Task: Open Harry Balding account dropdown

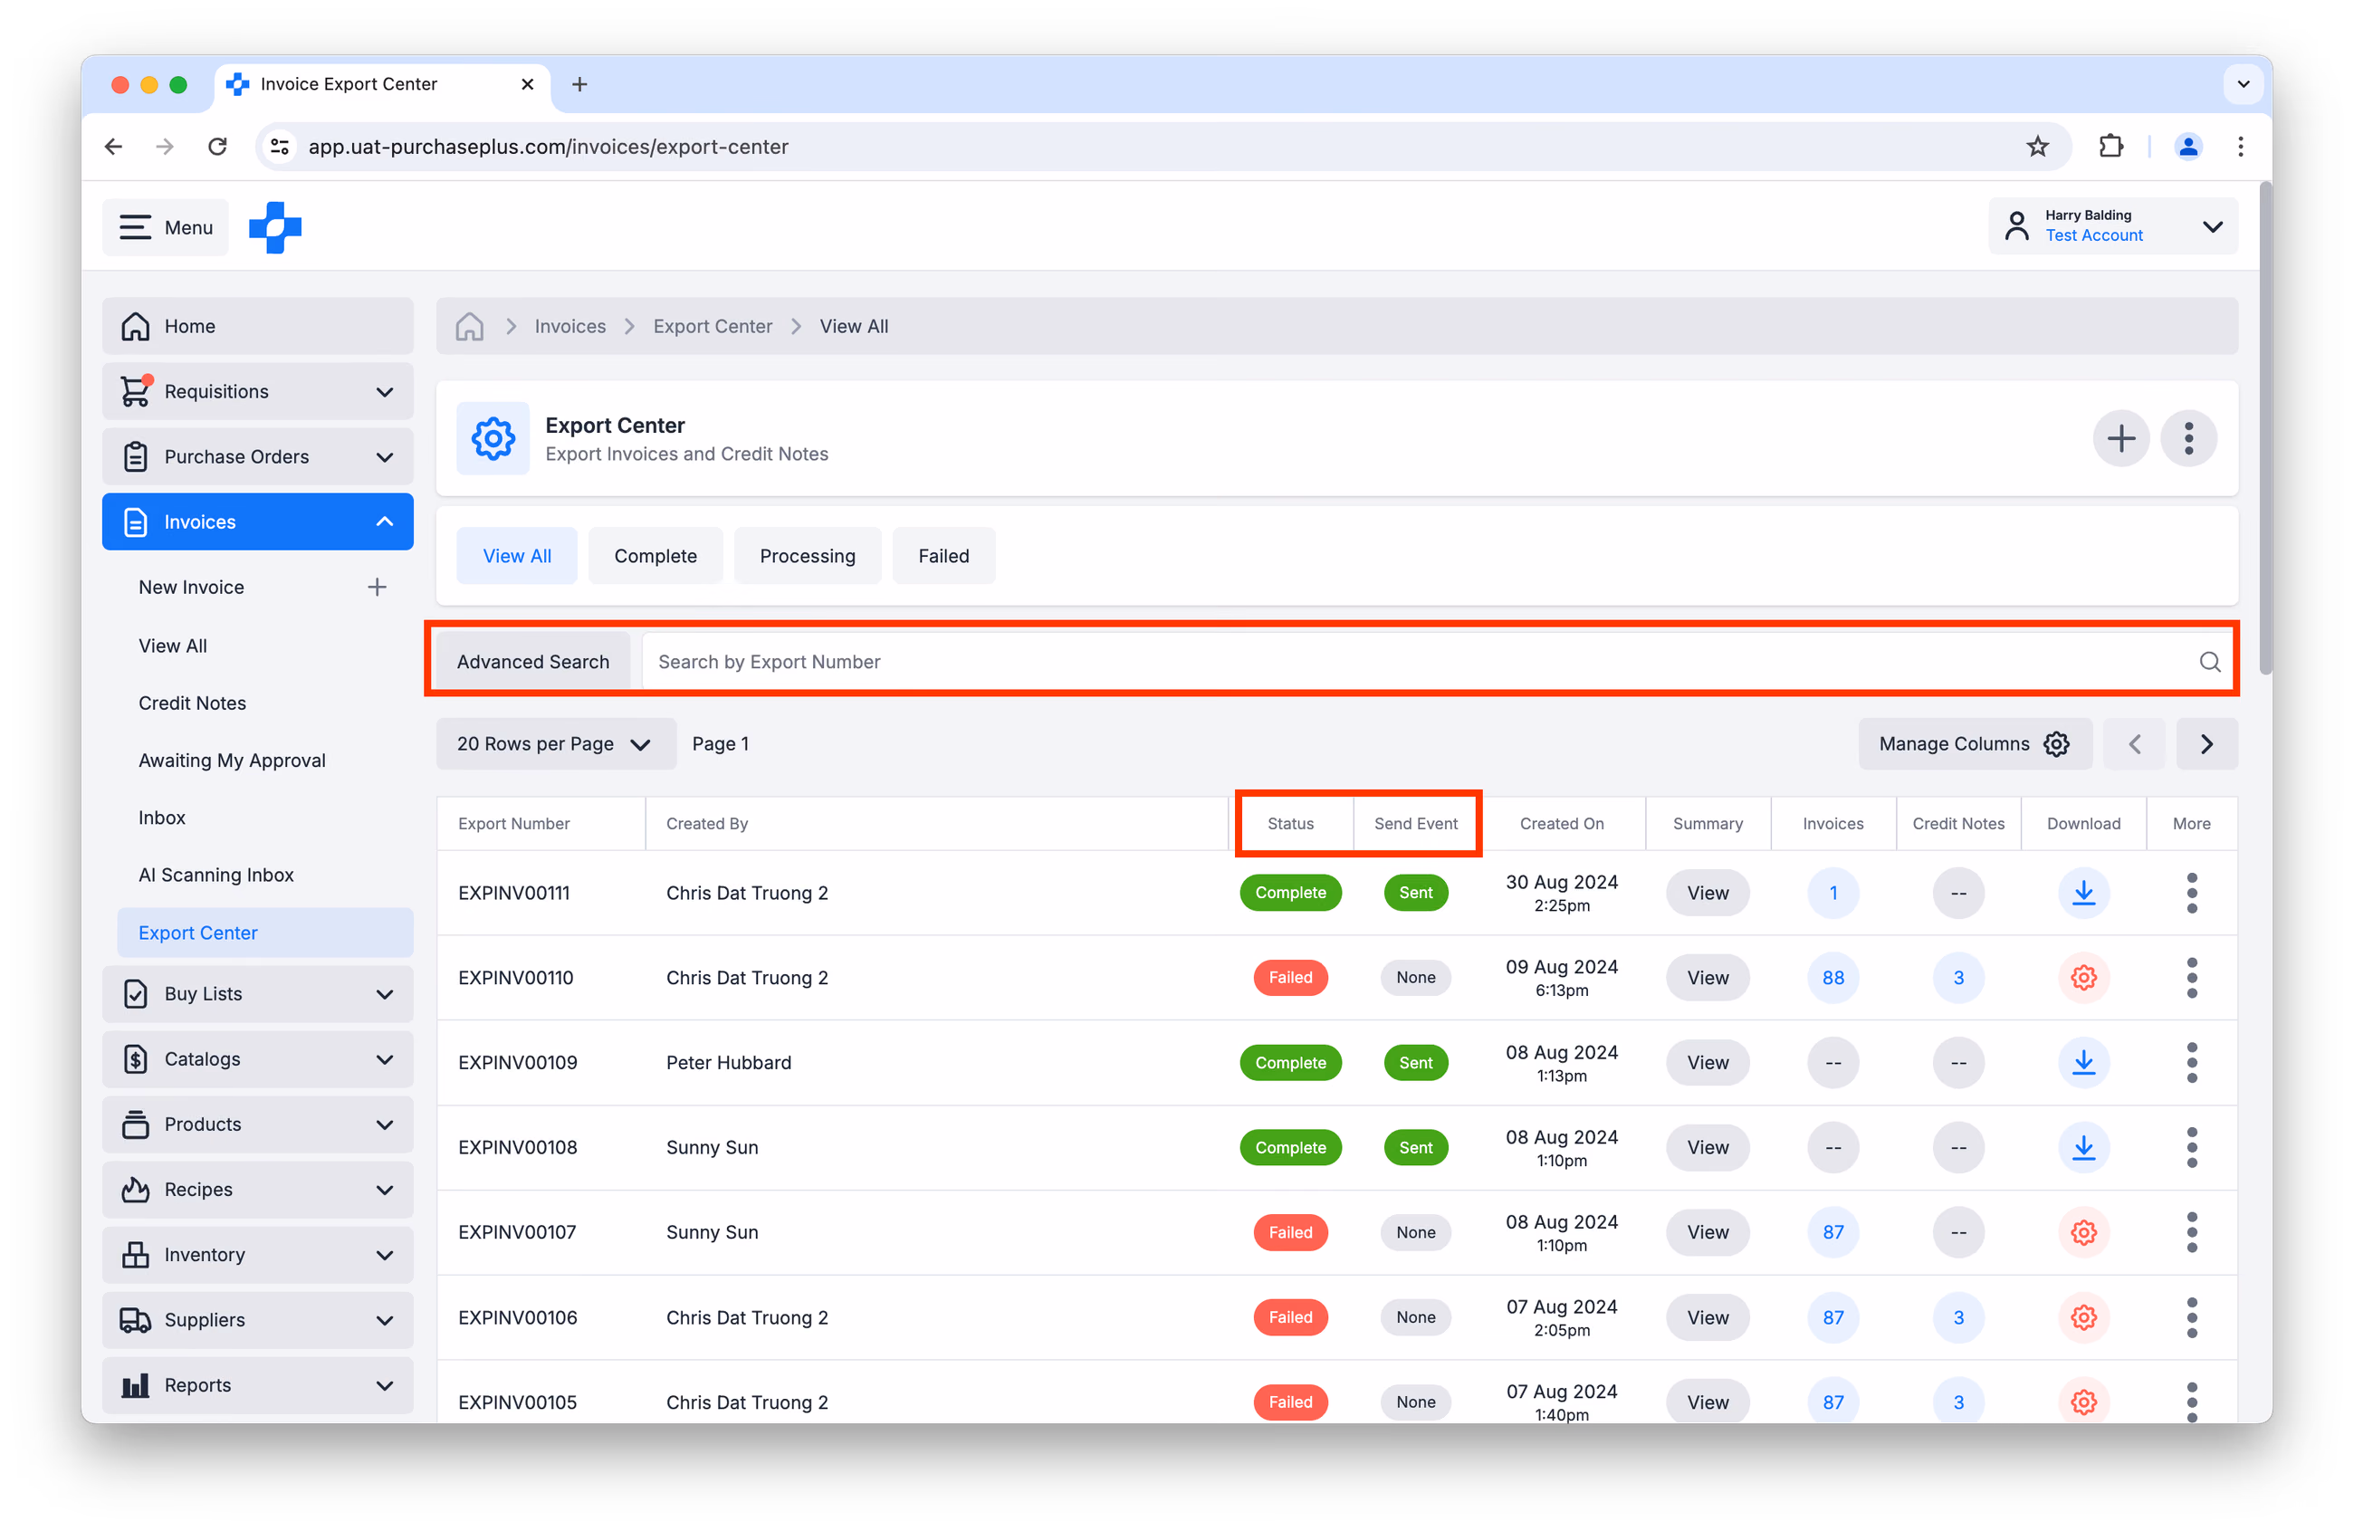Action: point(2112,226)
